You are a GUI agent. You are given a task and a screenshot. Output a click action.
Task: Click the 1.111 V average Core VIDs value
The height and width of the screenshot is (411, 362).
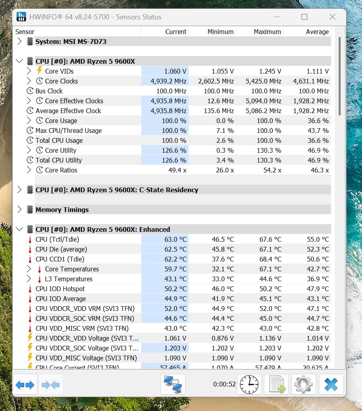[318, 71]
